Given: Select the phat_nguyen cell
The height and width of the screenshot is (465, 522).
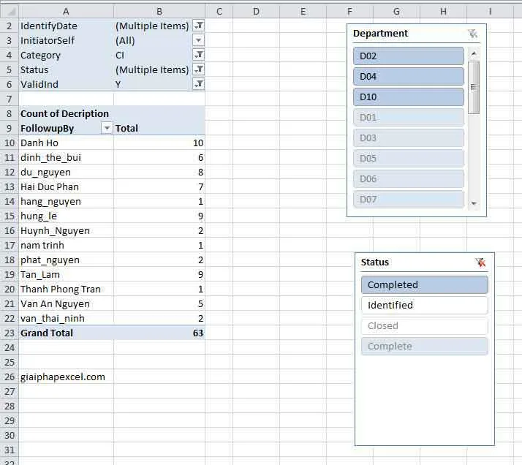Looking at the screenshot, I should [x=66, y=260].
